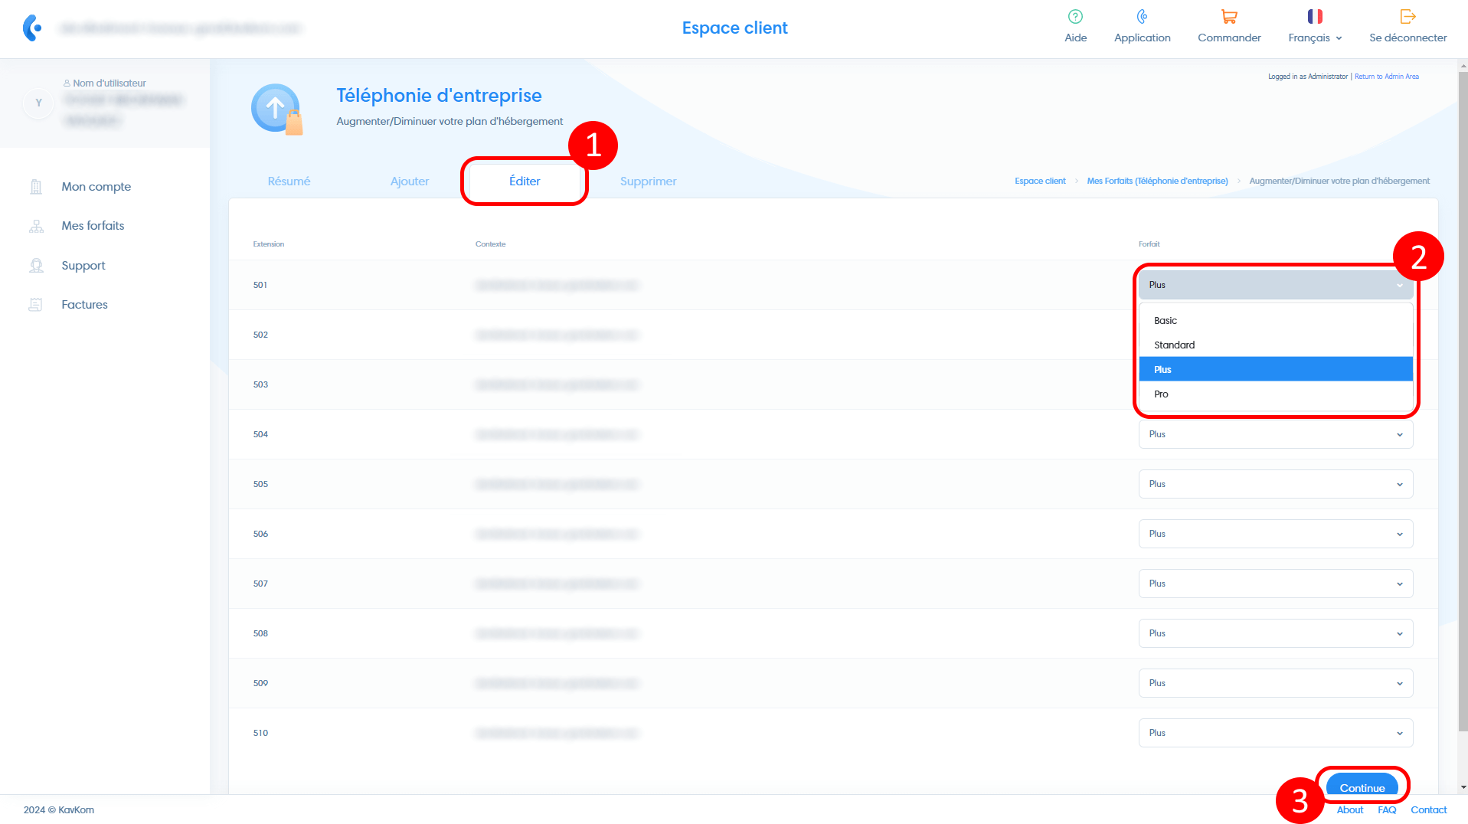Select Basic in the plan list

coord(1276,321)
